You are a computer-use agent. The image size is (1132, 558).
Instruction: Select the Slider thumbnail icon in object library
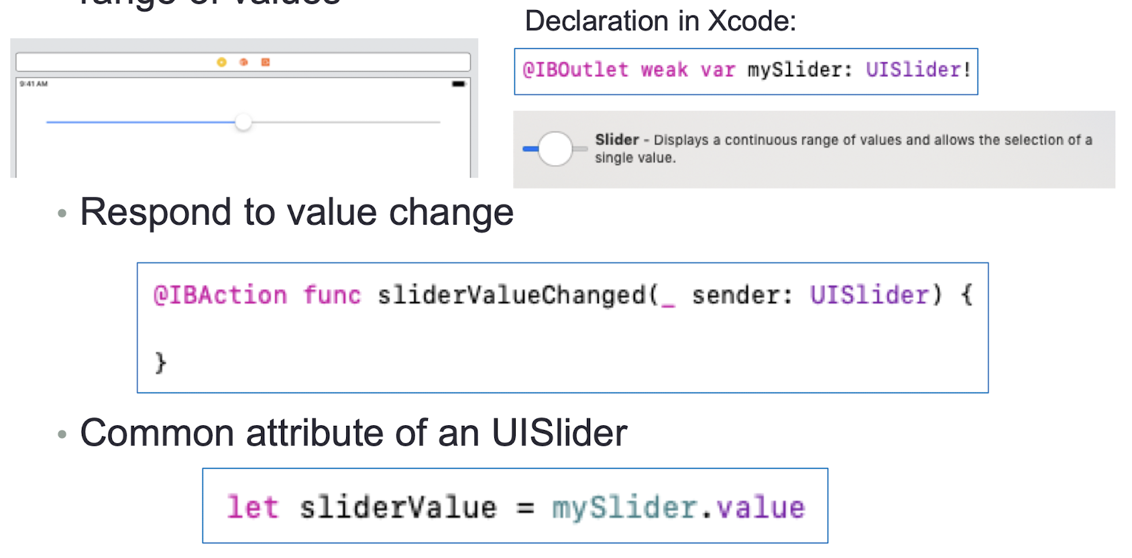[x=555, y=148]
